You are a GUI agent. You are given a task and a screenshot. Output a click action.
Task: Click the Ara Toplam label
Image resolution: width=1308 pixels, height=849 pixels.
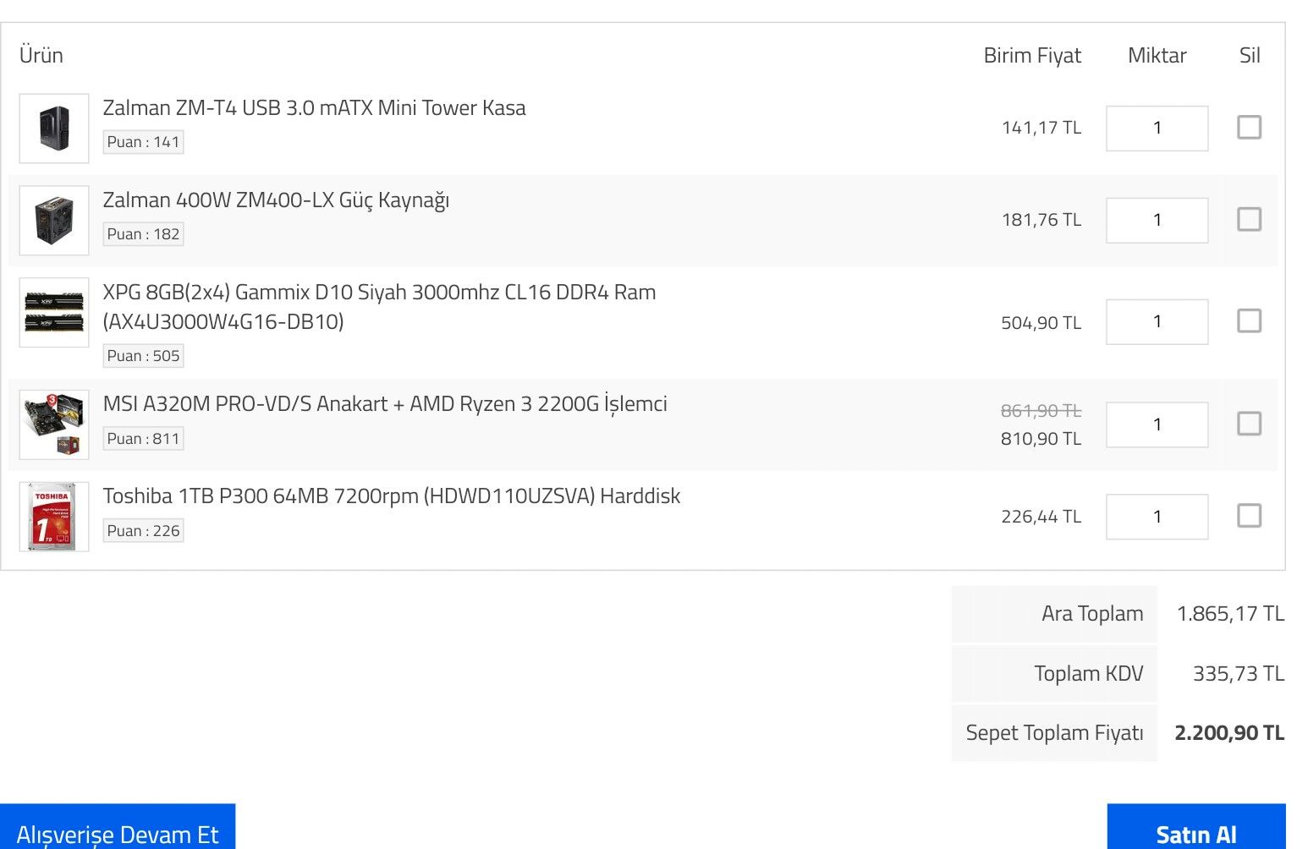[x=1092, y=614]
